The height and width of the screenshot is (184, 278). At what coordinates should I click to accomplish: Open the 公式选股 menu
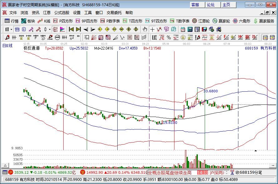(x=61, y=13)
